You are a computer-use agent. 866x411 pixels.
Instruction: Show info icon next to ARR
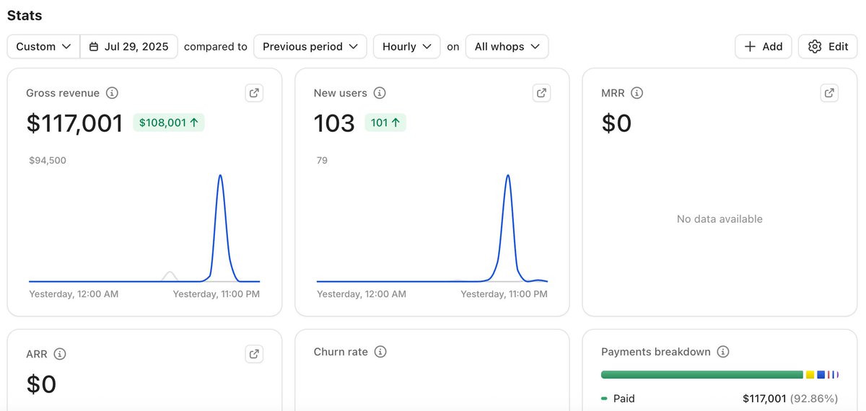(x=60, y=354)
